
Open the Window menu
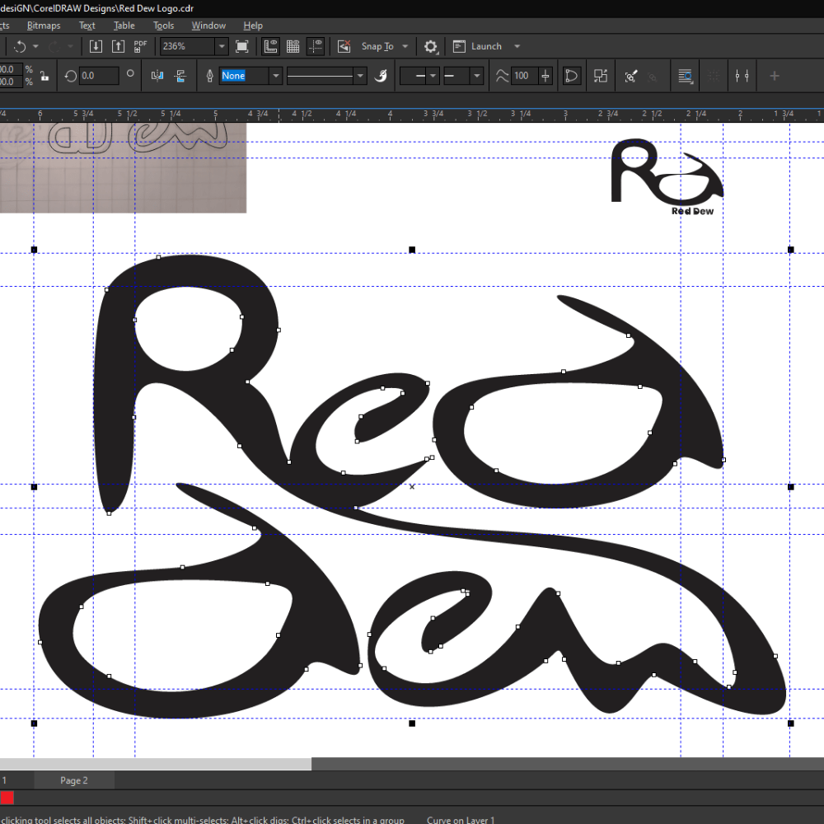coord(208,26)
